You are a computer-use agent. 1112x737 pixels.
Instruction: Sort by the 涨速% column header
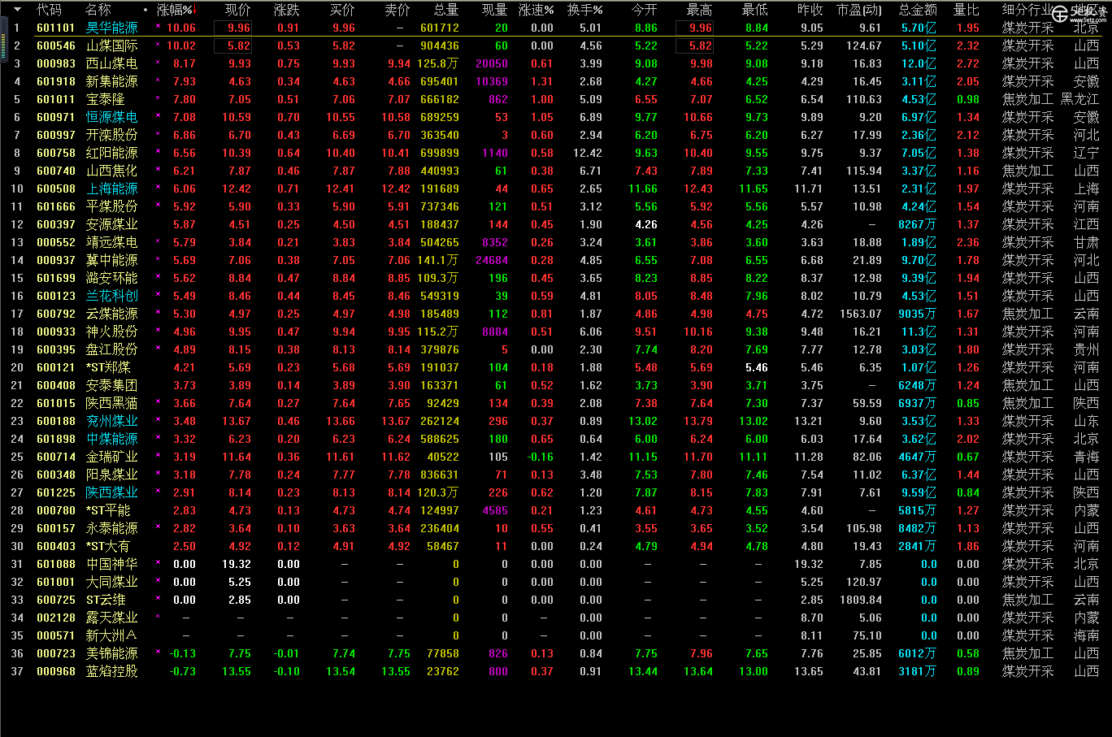536,10
